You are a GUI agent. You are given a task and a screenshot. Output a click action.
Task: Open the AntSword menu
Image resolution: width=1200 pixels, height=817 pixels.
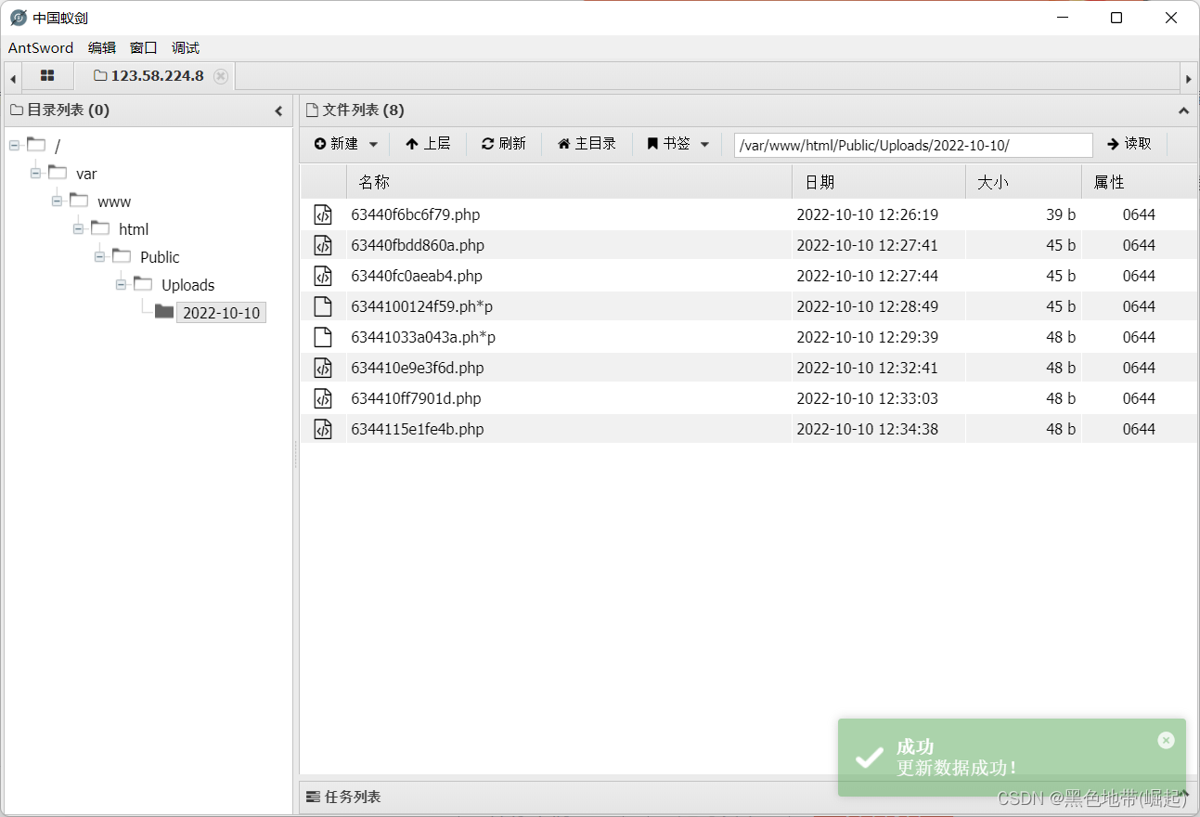[x=41, y=48]
